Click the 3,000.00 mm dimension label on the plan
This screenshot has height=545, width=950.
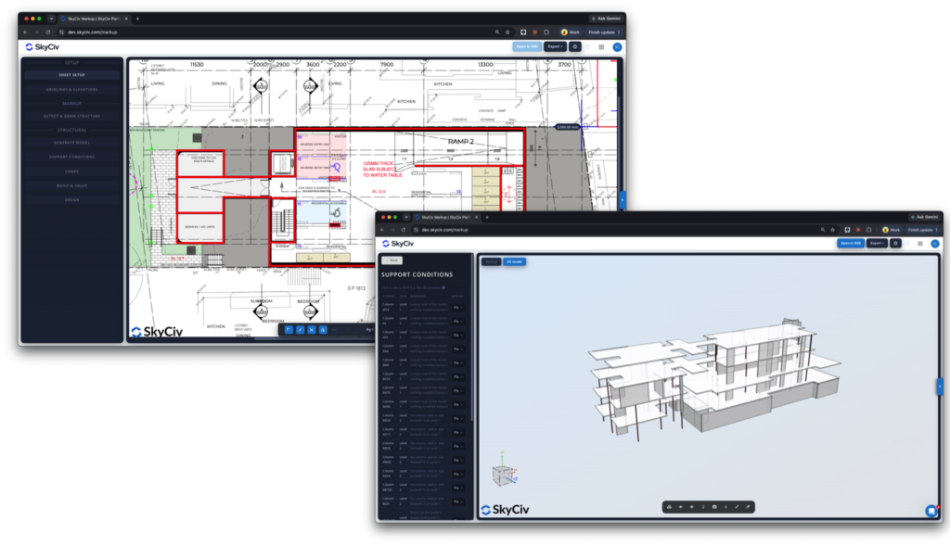pyautogui.click(x=567, y=127)
